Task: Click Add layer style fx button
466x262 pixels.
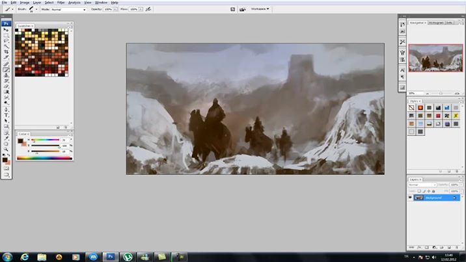Action: [x=419, y=247]
